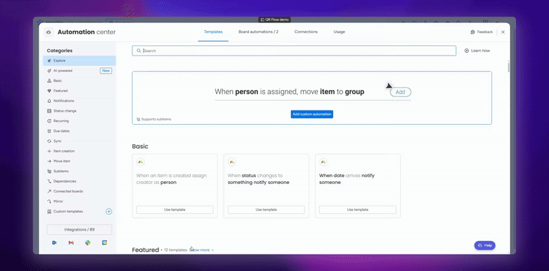Click Add next to the automation sentence
Screen dimensions: 549x271
pyautogui.click(x=401, y=92)
